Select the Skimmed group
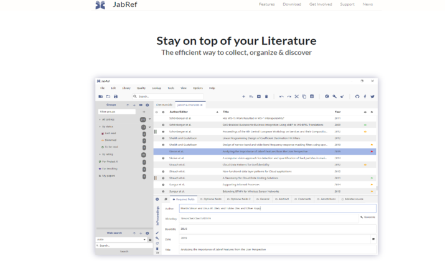 (x=110, y=140)
